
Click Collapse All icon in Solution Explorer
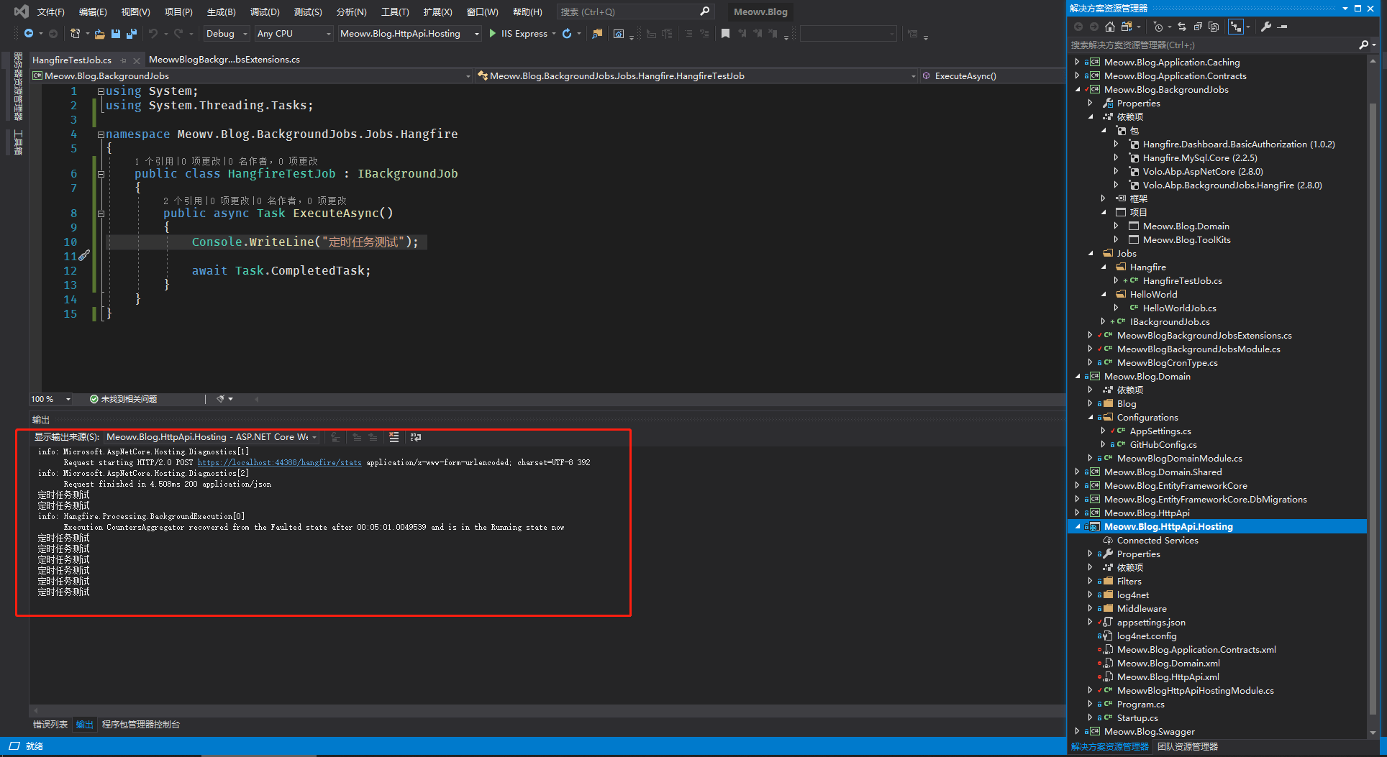coord(1198,27)
